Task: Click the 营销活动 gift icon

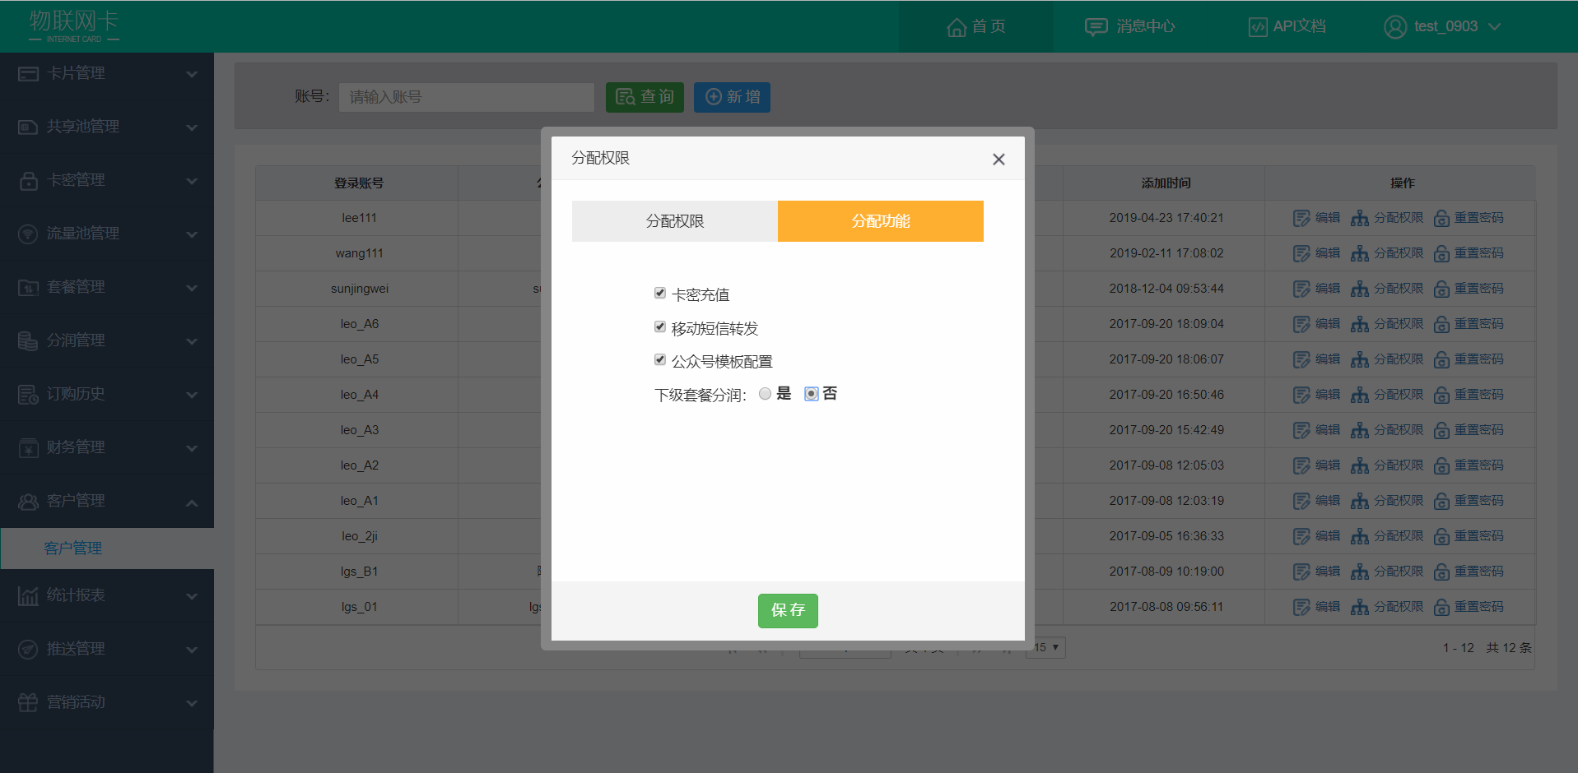Action: pyautogui.click(x=28, y=703)
